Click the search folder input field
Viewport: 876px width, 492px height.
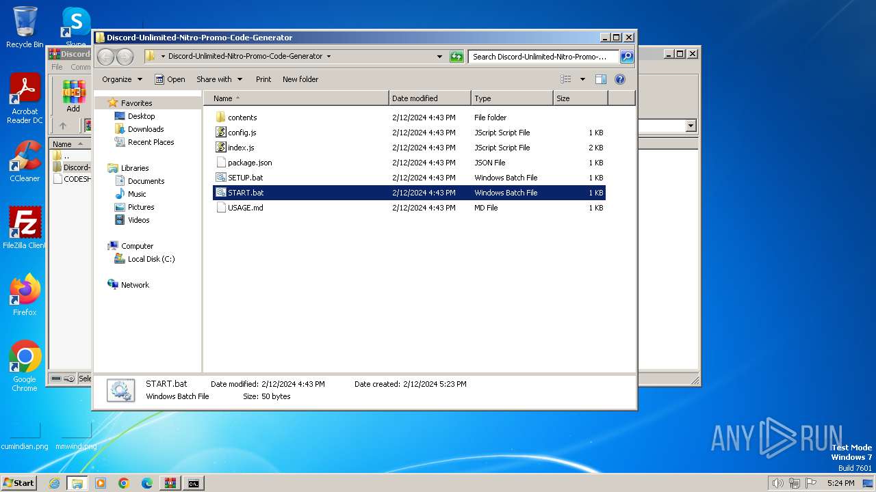click(x=544, y=57)
